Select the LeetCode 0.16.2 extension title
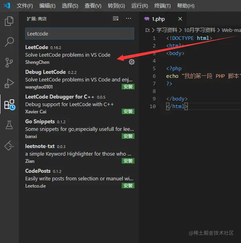Image resolution: width=241 pixels, height=243 pixels. (36, 47)
